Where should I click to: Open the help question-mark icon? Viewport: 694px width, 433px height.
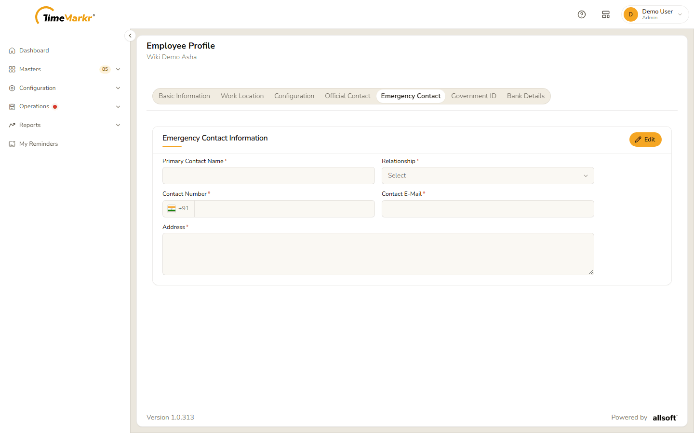[x=582, y=14]
